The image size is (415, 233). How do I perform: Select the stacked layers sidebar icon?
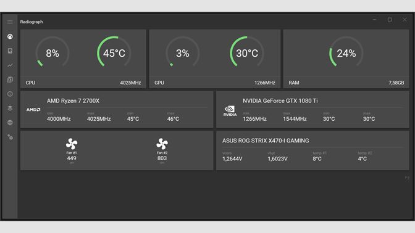pyautogui.click(x=10, y=108)
